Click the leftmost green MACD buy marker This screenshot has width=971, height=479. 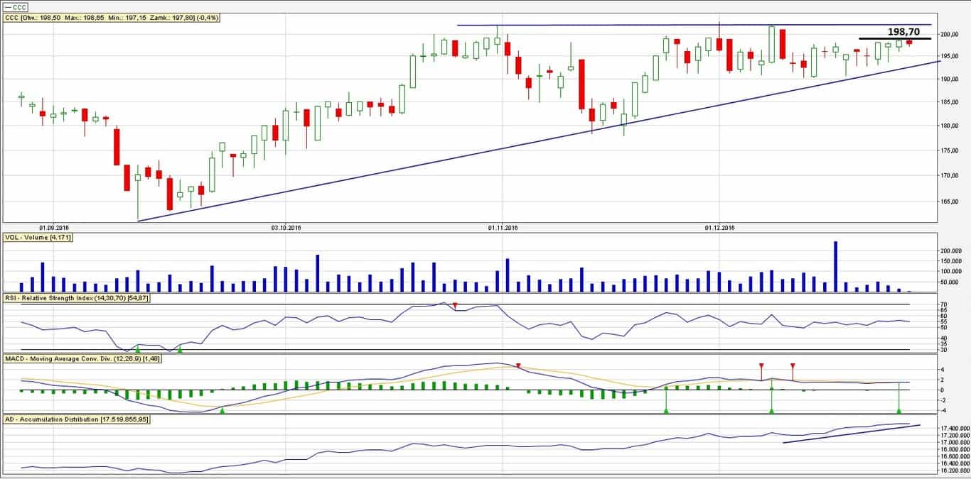[222, 411]
